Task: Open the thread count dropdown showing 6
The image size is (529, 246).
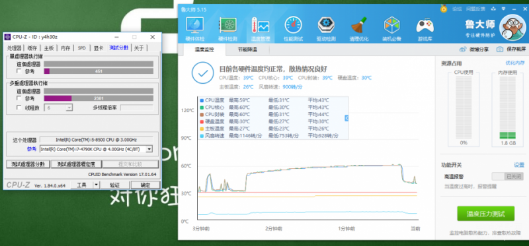Action: (69, 108)
